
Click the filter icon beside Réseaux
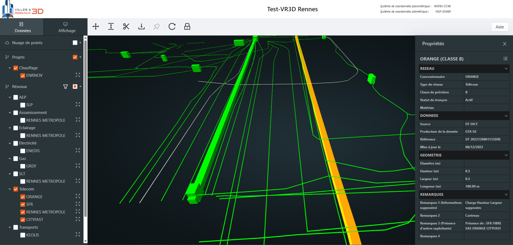point(65,87)
